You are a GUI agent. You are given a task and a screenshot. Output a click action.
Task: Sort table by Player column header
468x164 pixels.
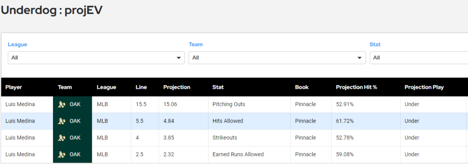tap(14, 87)
